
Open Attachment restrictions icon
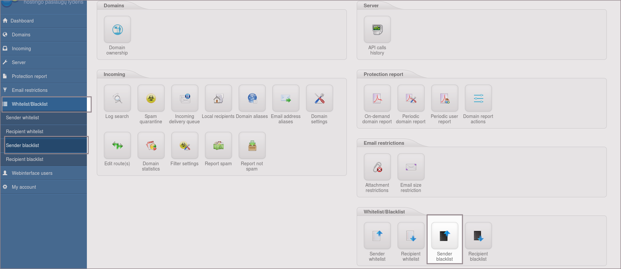[377, 167]
